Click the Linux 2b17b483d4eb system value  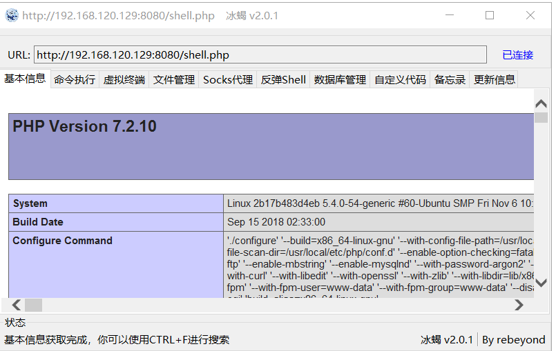[x=380, y=203]
